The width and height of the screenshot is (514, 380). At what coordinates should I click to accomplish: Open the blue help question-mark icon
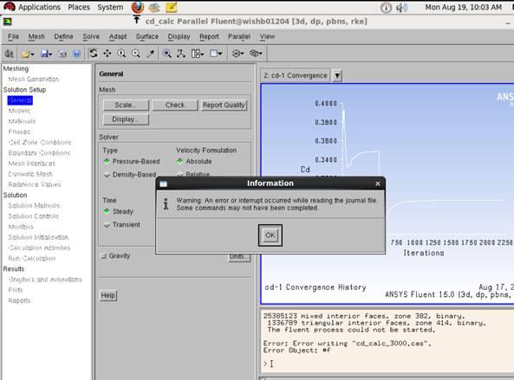tap(76, 54)
